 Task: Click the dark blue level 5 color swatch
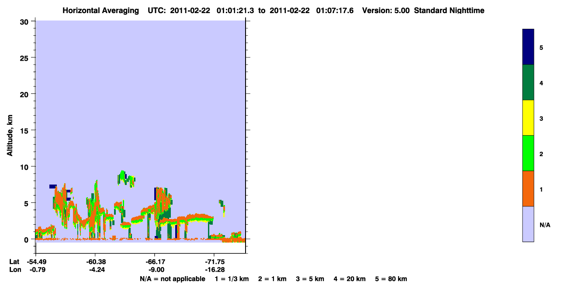tap(528, 47)
